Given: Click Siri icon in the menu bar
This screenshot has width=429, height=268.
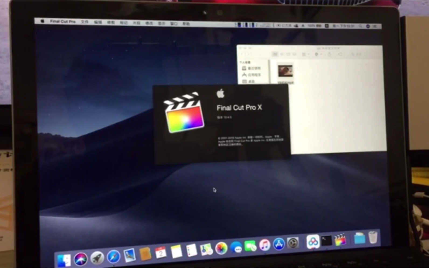Looking at the screenshot, I should pyautogui.click(x=368, y=26).
